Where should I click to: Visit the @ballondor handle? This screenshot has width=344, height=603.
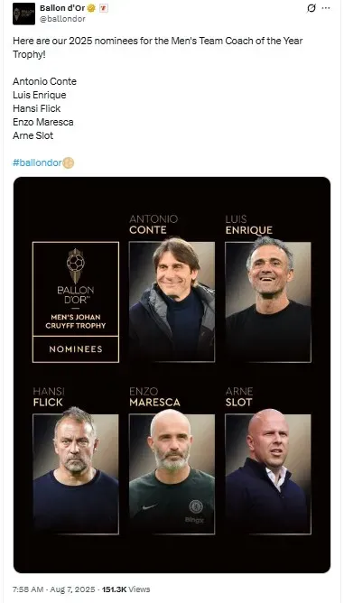[62, 19]
